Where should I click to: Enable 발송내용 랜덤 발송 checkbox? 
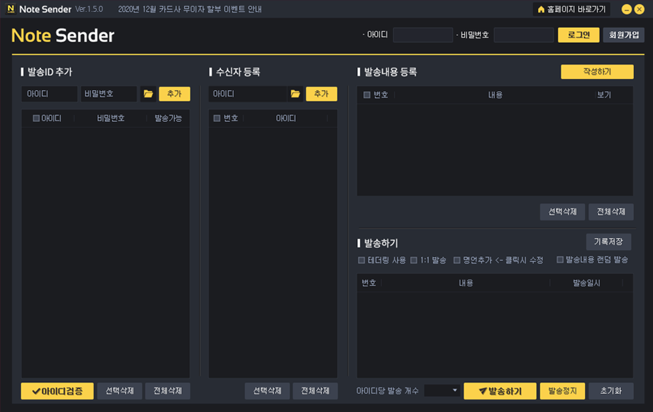(x=560, y=260)
